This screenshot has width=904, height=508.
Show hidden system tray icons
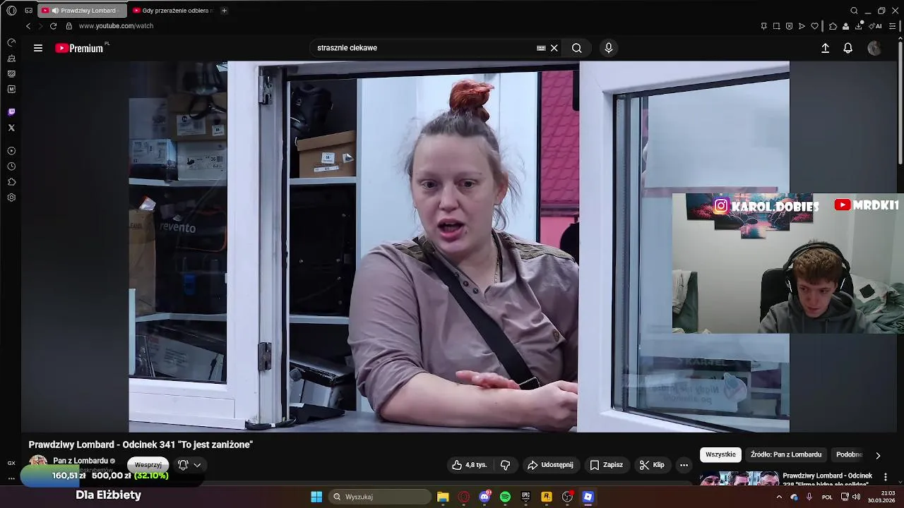click(x=779, y=497)
